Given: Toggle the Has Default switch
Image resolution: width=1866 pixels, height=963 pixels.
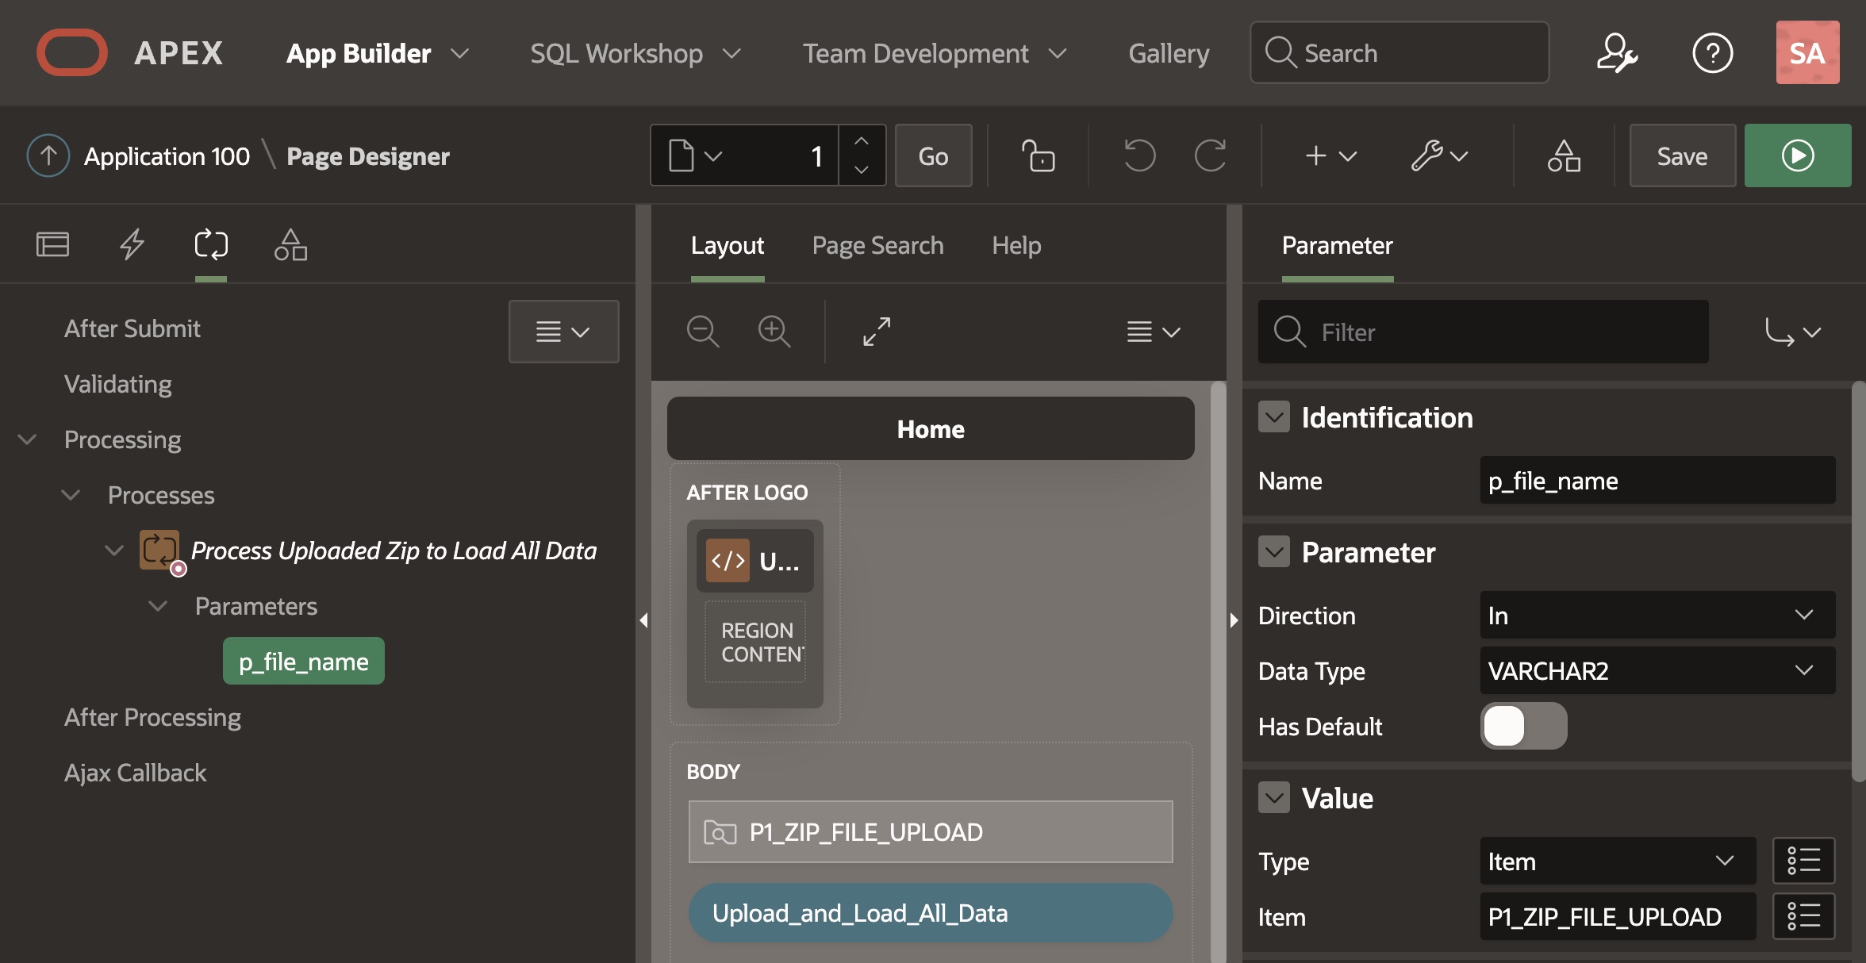Looking at the screenshot, I should click(x=1523, y=726).
